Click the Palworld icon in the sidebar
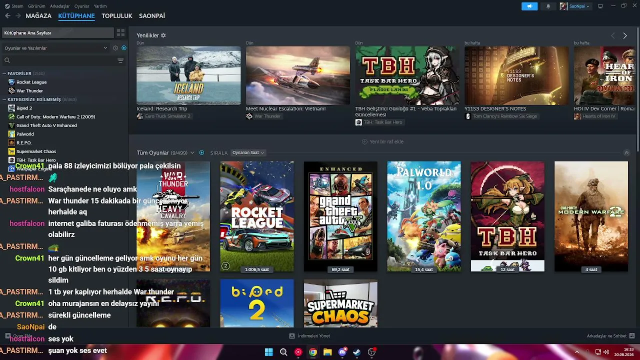The width and height of the screenshot is (640, 360). pyautogui.click(x=11, y=134)
